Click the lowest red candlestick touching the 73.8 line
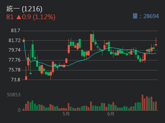Image resolution: width=165 pixels, height=123 pixels. (26, 73)
